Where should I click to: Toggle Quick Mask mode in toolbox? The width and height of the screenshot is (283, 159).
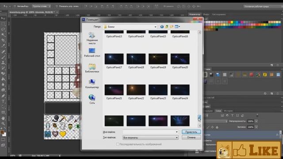[x=3, y=140]
